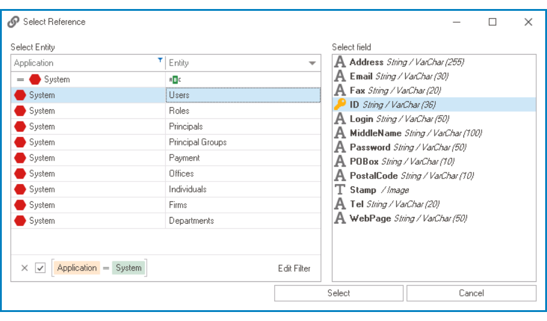Image resolution: width=547 pixels, height=321 pixels.
Task: Click the red hexagon icon in Roles row
Action: tap(20, 111)
